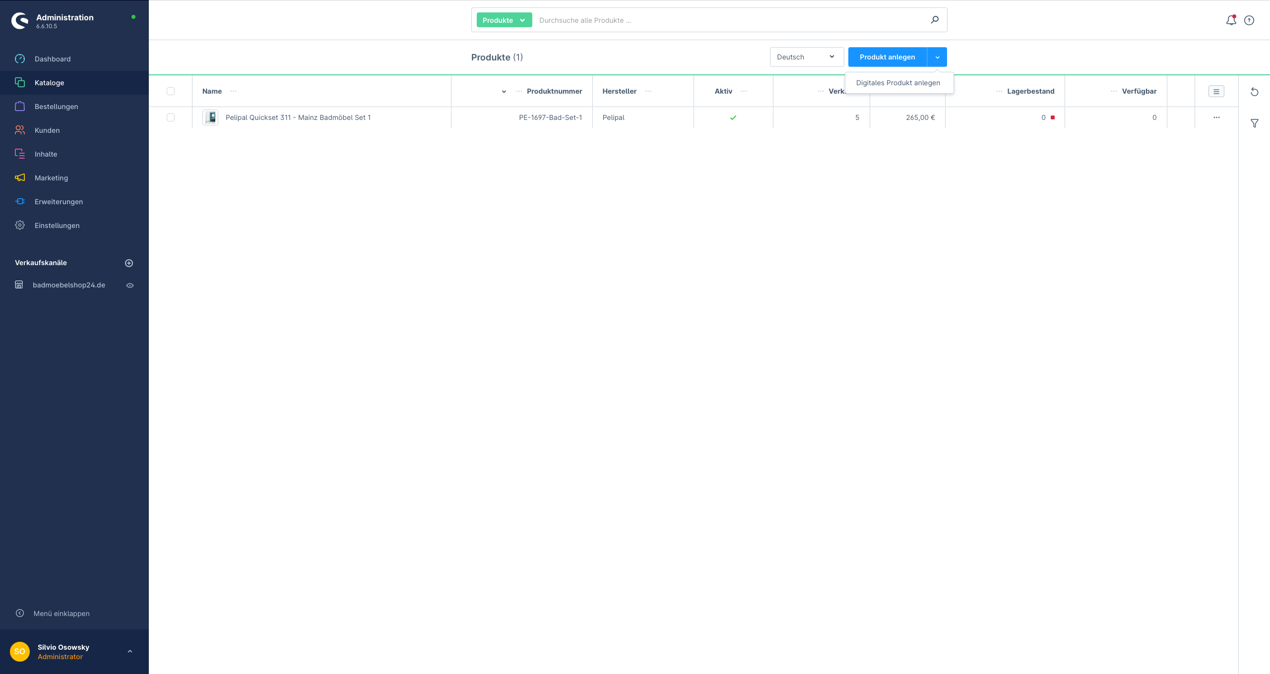Toggle storefront view for badmoebelshop24.de
This screenshot has height=674, width=1270.
[130, 285]
